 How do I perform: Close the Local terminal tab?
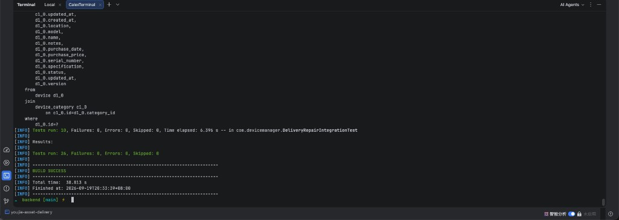[x=60, y=5]
